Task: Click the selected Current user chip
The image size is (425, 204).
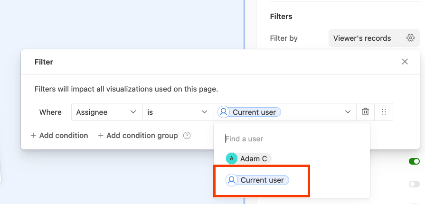Action: 249,112
